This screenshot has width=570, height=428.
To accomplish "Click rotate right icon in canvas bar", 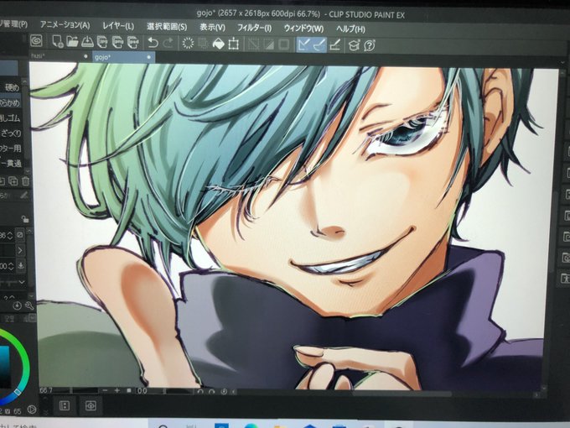I will click(211, 392).
